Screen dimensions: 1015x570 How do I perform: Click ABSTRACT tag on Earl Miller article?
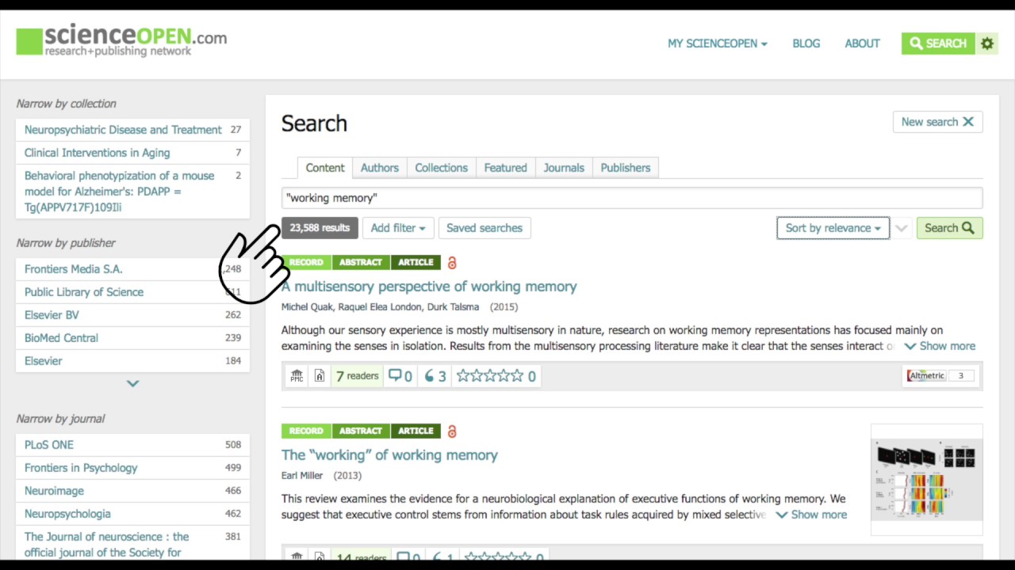[361, 431]
